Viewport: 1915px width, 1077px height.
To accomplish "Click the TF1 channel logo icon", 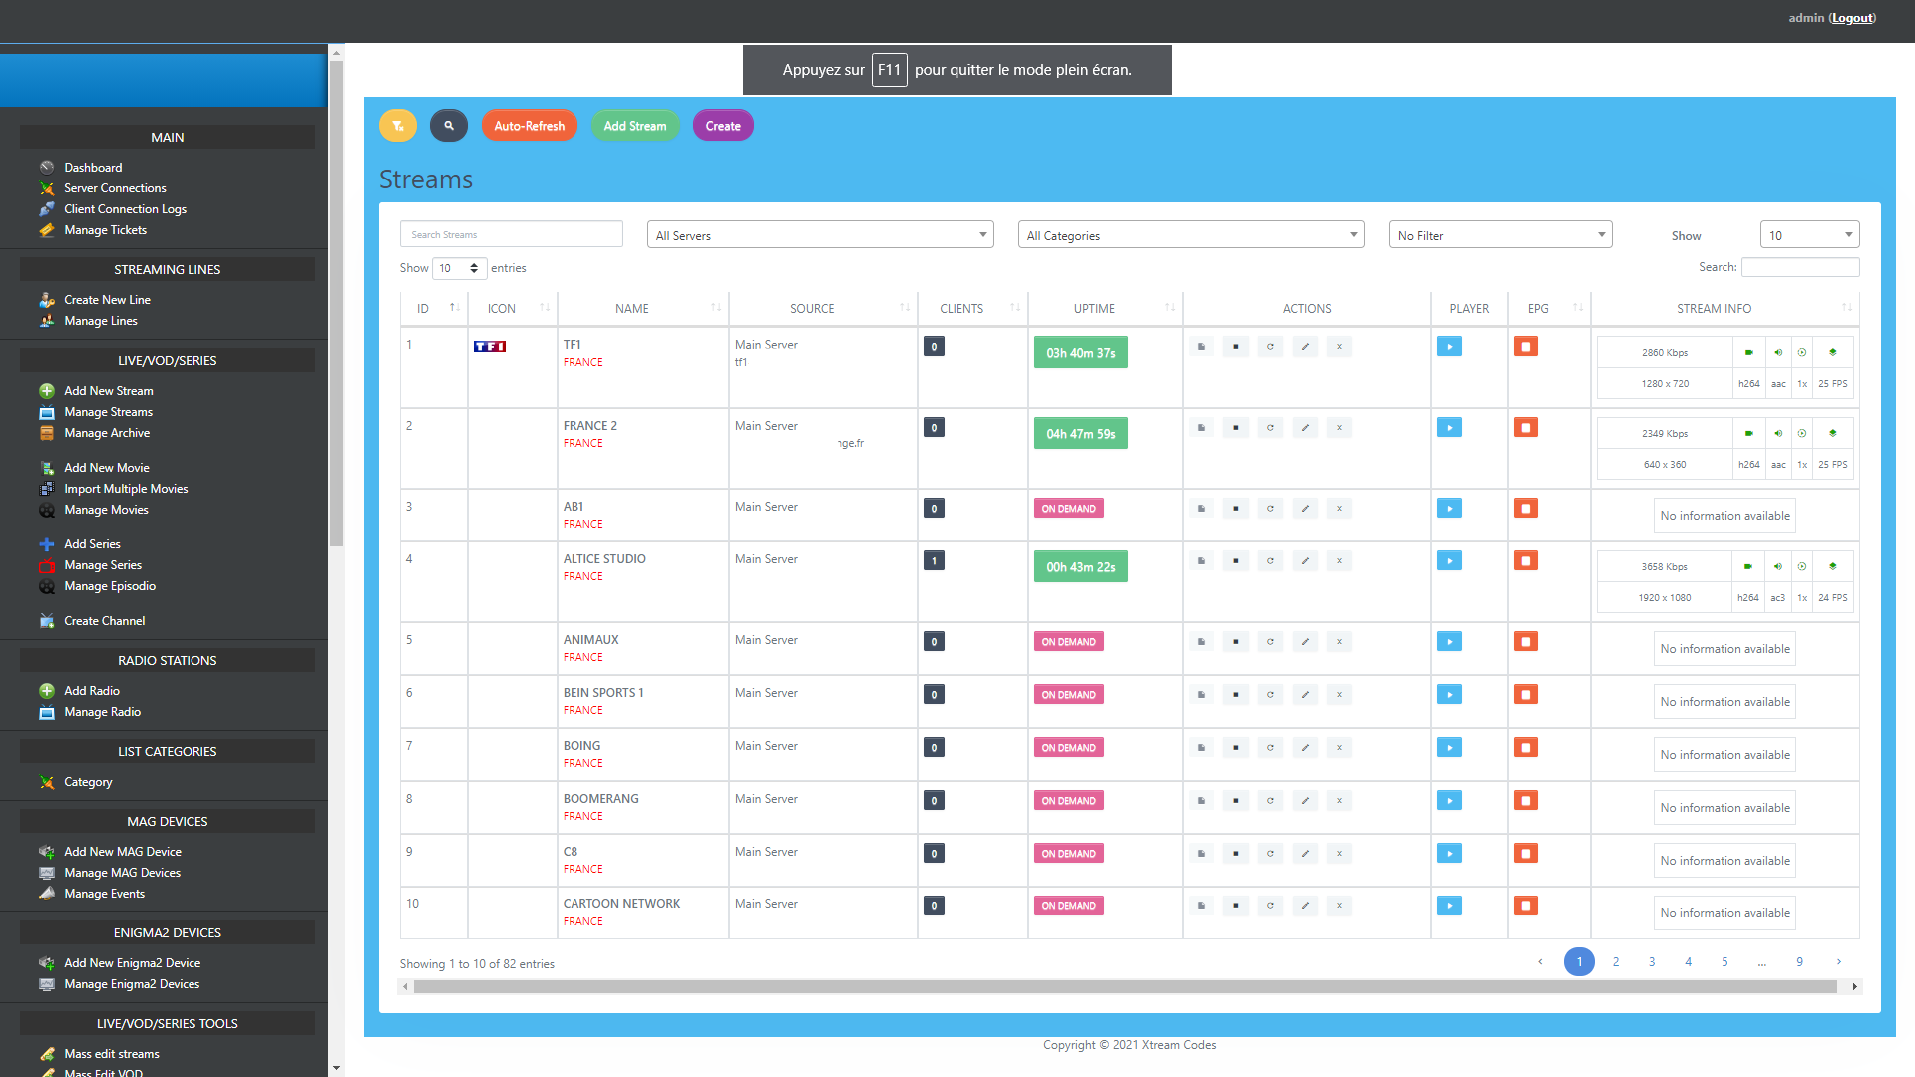I will [x=490, y=347].
